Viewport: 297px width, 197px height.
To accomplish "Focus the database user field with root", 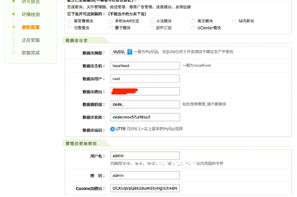I will pos(145,79).
